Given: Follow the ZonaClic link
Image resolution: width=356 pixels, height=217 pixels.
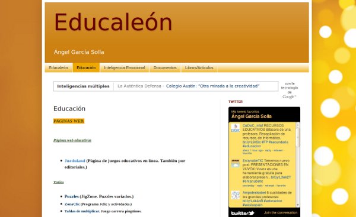Looking at the screenshot, I should [x=72, y=204].
